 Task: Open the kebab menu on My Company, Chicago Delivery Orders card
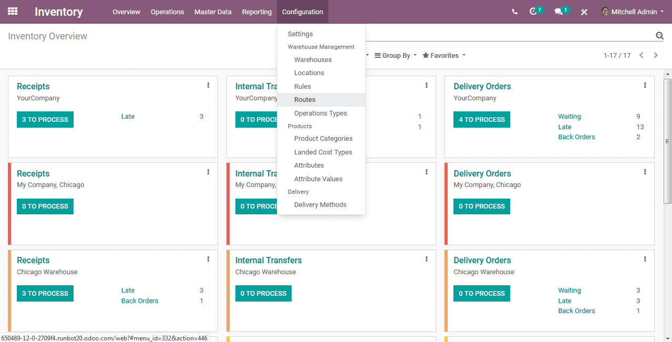click(645, 172)
